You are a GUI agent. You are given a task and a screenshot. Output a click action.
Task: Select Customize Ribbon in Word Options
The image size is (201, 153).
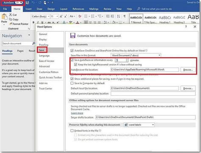[x=49, y=72]
